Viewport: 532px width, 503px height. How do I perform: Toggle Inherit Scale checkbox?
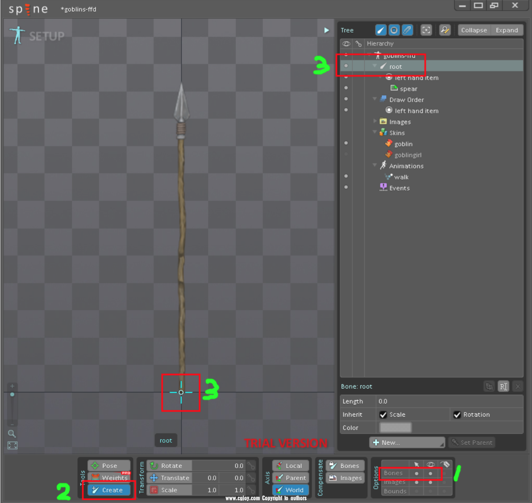coord(383,414)
